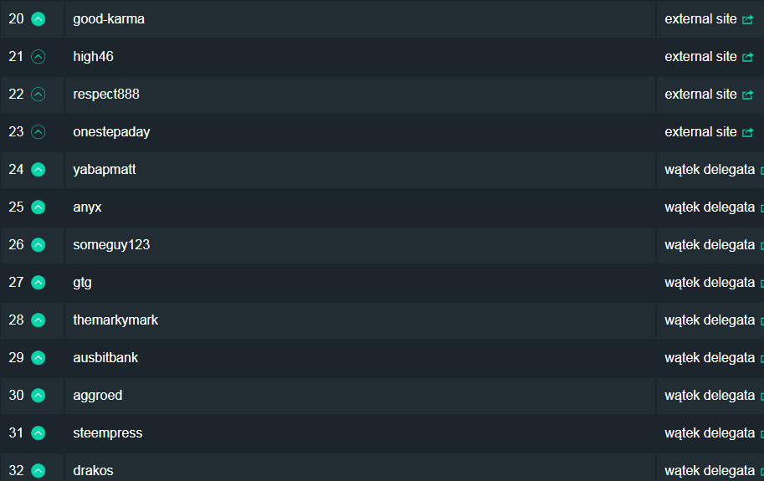Click the vote arrow for someguy123
Image resolution: width=764 pixels, height=481 pixels.
(38, 245)
